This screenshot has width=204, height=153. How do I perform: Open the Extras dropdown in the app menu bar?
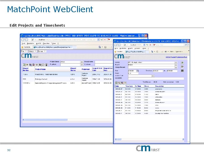[x=42, y=51]
